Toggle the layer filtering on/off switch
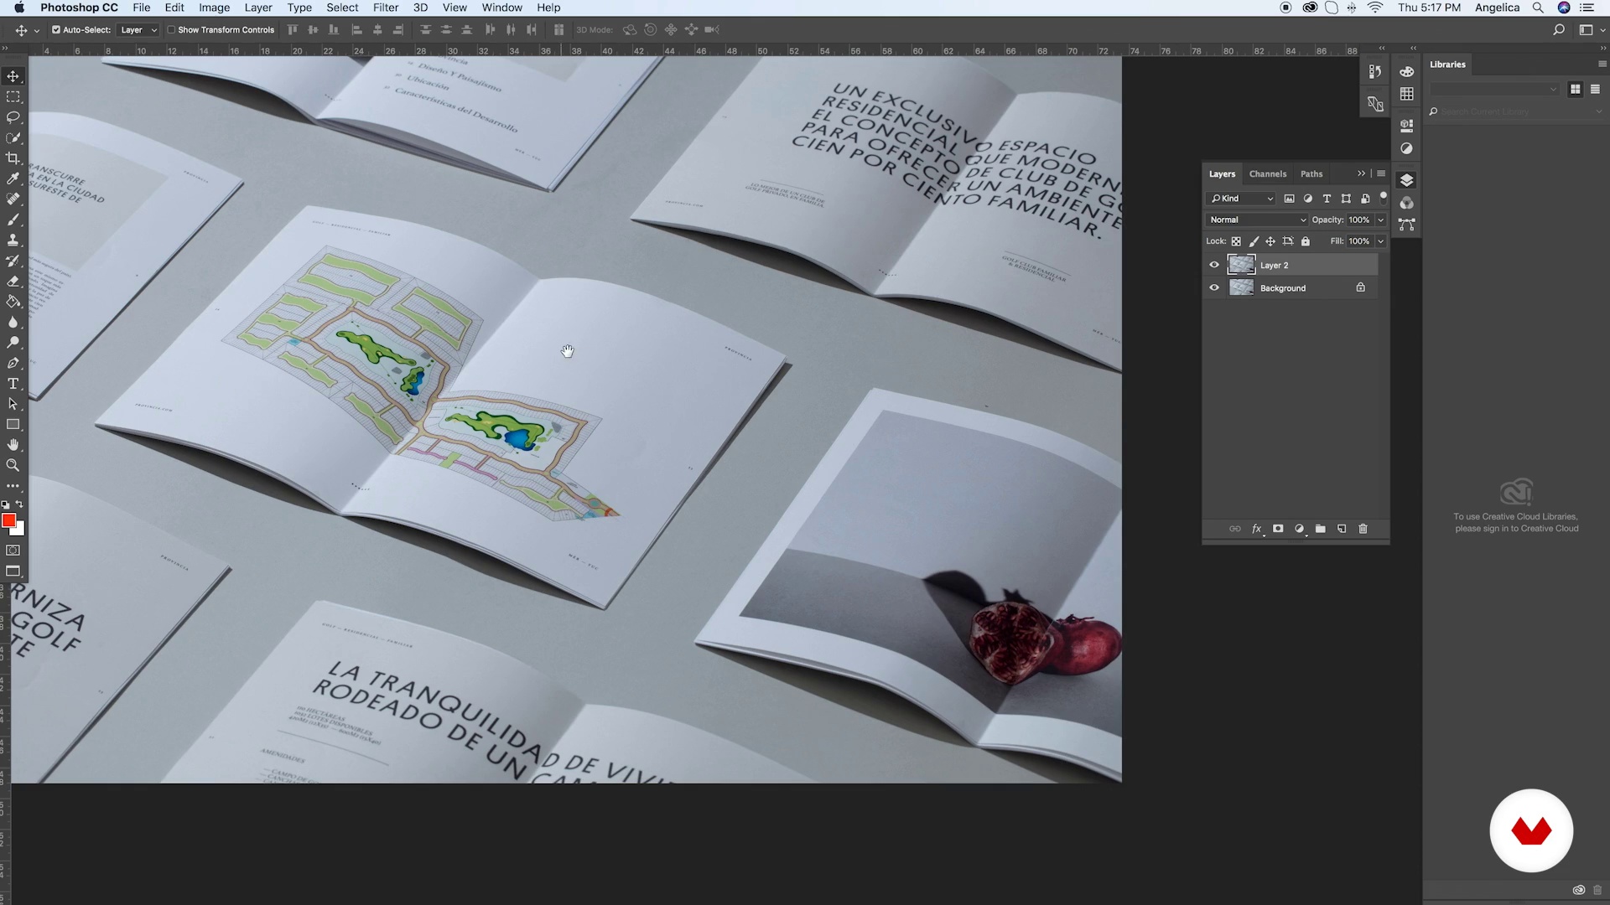The height and width of the screenshot is (905, 1610). [x=1383, y=198]
